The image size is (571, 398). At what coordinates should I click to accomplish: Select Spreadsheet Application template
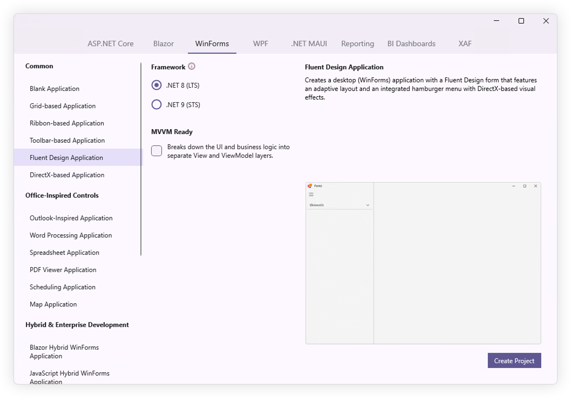tap(64, 253)
